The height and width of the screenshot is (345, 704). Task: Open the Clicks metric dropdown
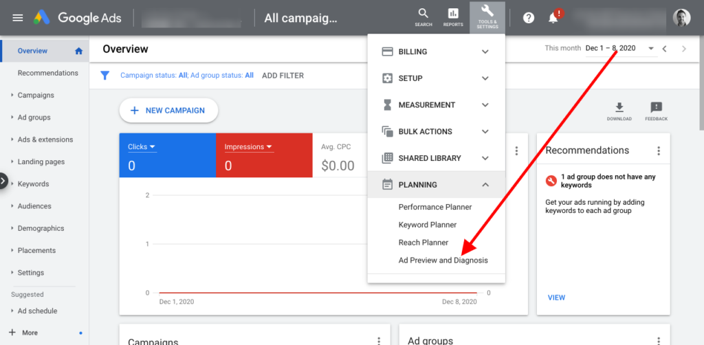(x=142, y=146)
